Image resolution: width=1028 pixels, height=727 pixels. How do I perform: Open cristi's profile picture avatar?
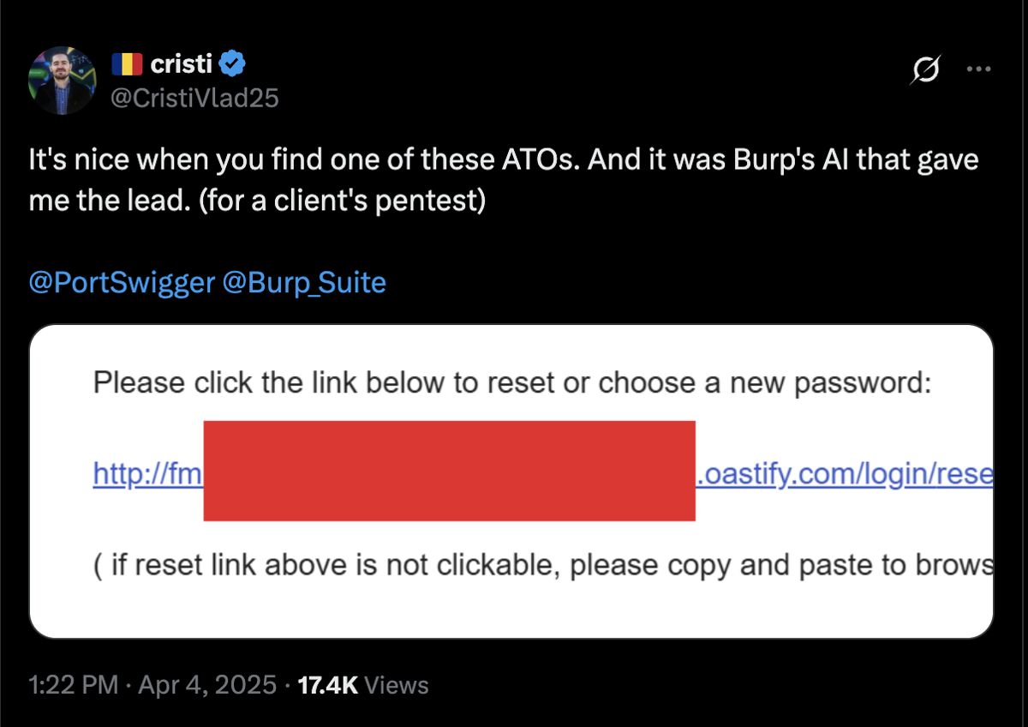63,81
